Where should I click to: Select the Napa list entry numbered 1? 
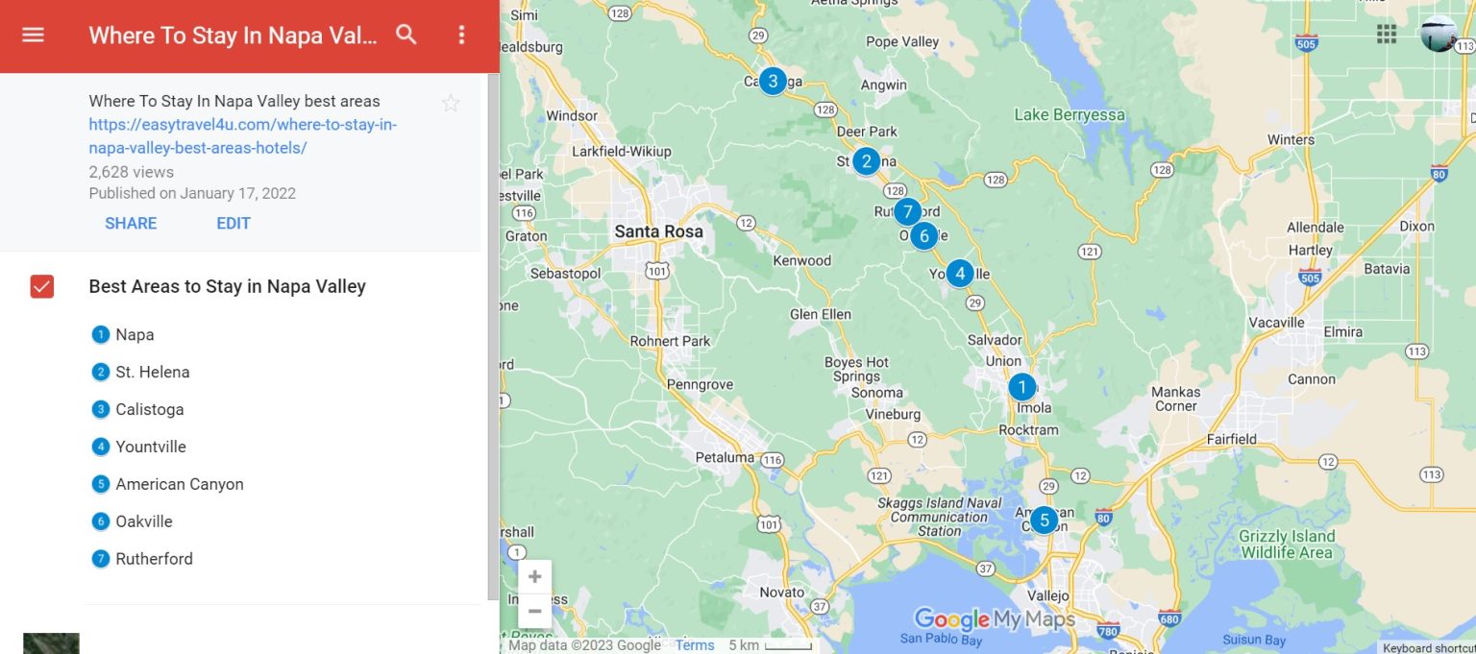(135, 334)
